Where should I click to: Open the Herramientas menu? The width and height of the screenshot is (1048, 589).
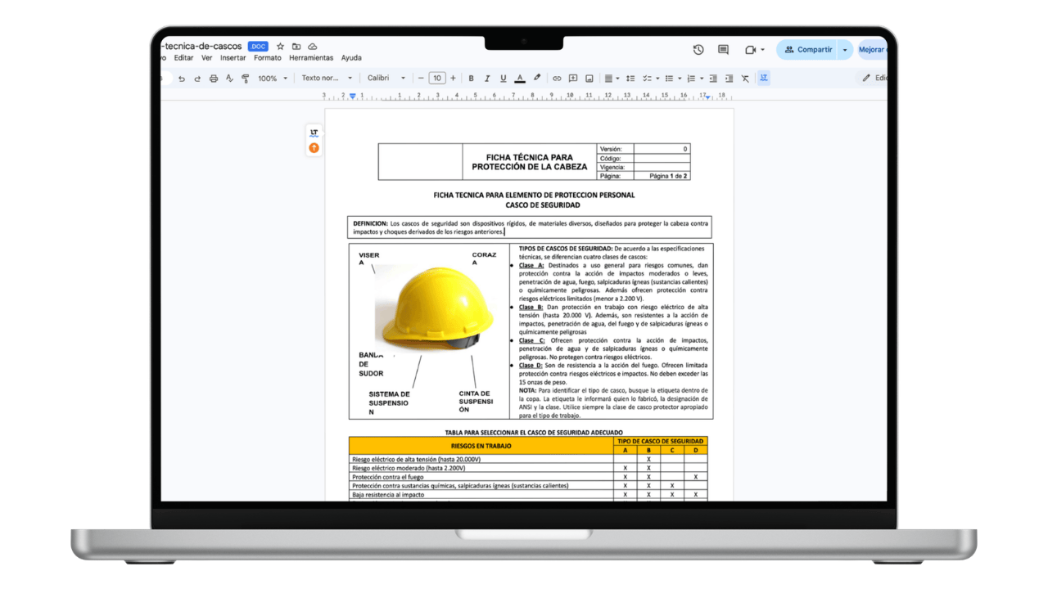312,57
